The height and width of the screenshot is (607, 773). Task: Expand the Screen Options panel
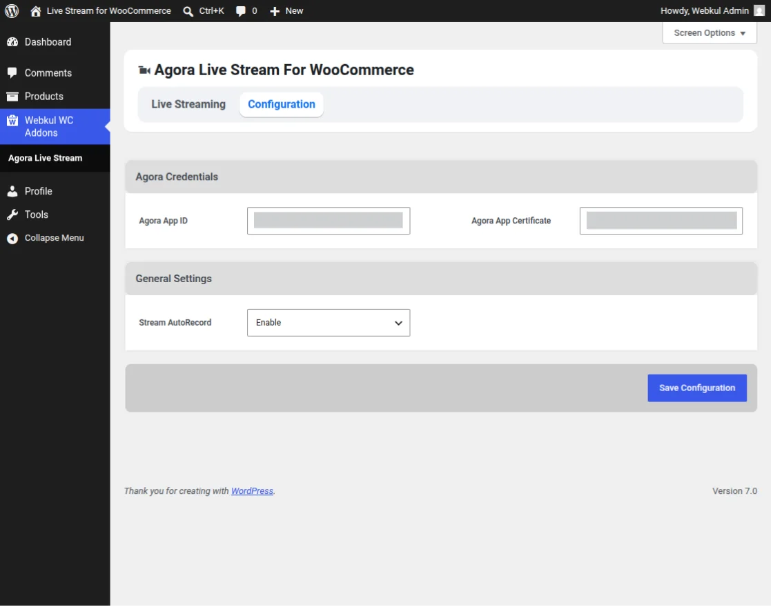click(710, 33)
